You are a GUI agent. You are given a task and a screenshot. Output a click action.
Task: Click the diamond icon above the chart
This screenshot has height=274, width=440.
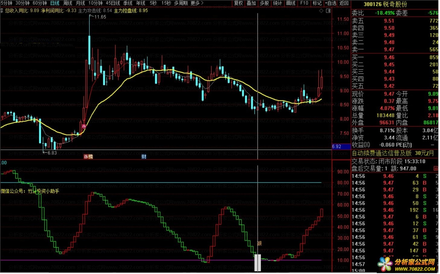click(x=322, y=11)
